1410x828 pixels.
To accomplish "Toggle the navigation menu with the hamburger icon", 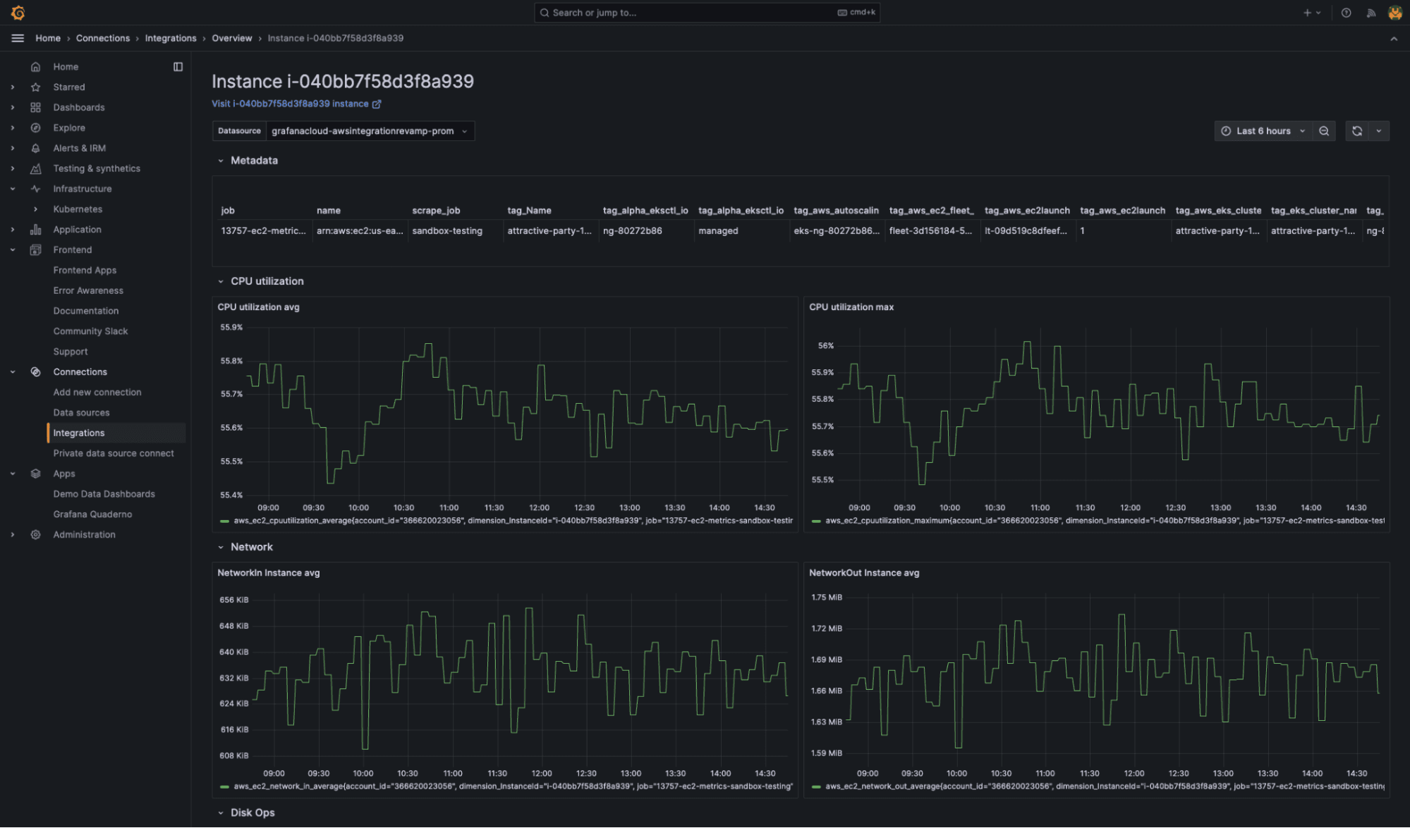I will pos(17,38).
